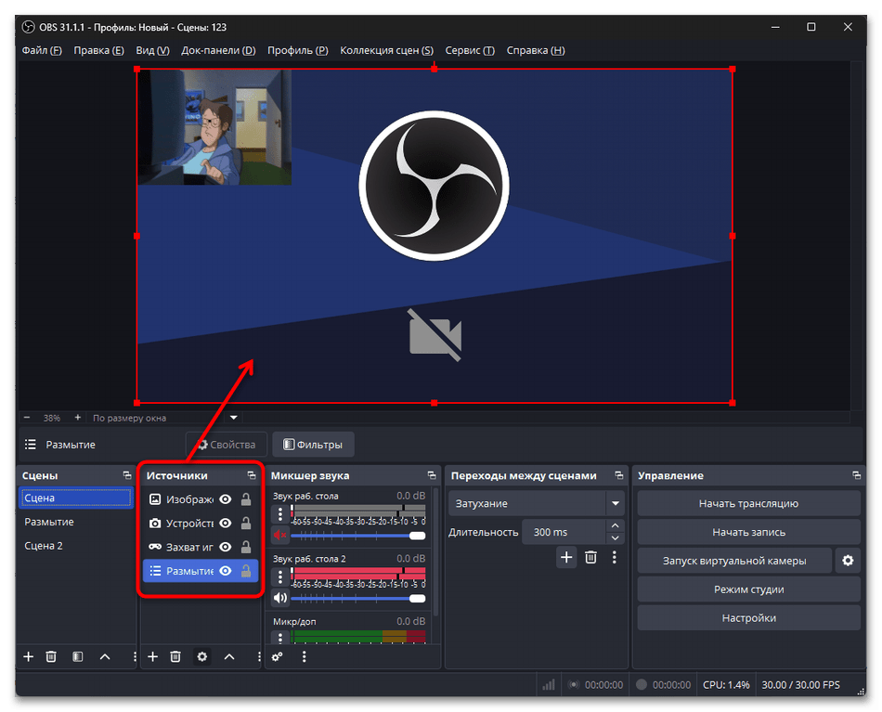Undock the Сцены panel icon

pos(127,475)
